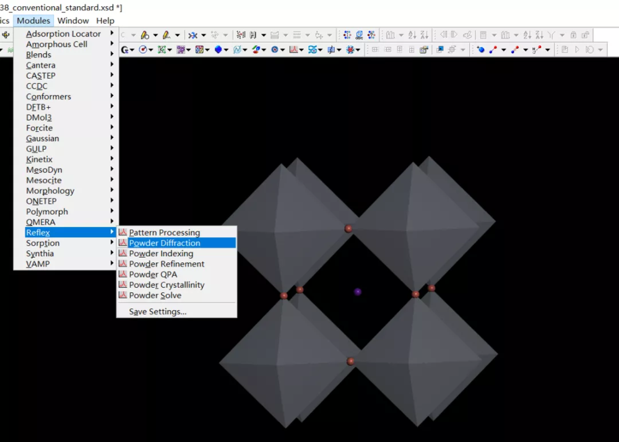Click the colored properties table icon
The height and width of the screenshot is (442, 619).
click(424, 50)
